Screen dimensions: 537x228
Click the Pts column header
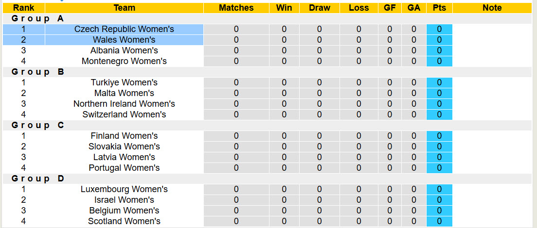tap(439, 8)
